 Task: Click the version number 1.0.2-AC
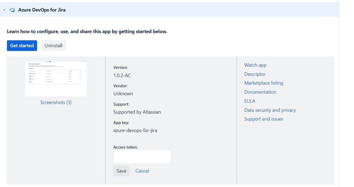click(x=122, y=75)
